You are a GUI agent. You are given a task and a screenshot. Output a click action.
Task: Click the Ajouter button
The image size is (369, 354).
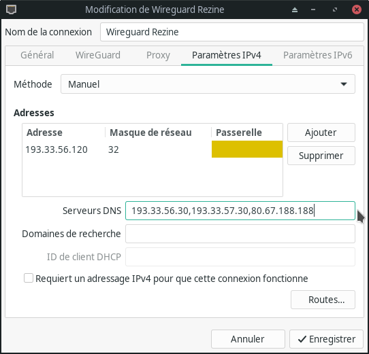[321, 132]
